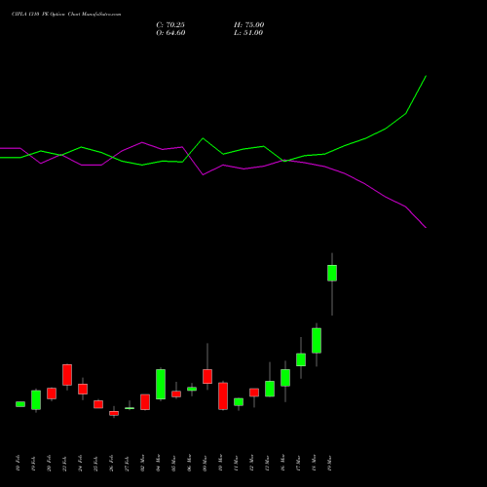Select the 06 Mar date label
Viewport: 487px width, 487px height.
[x=189, y=464]
